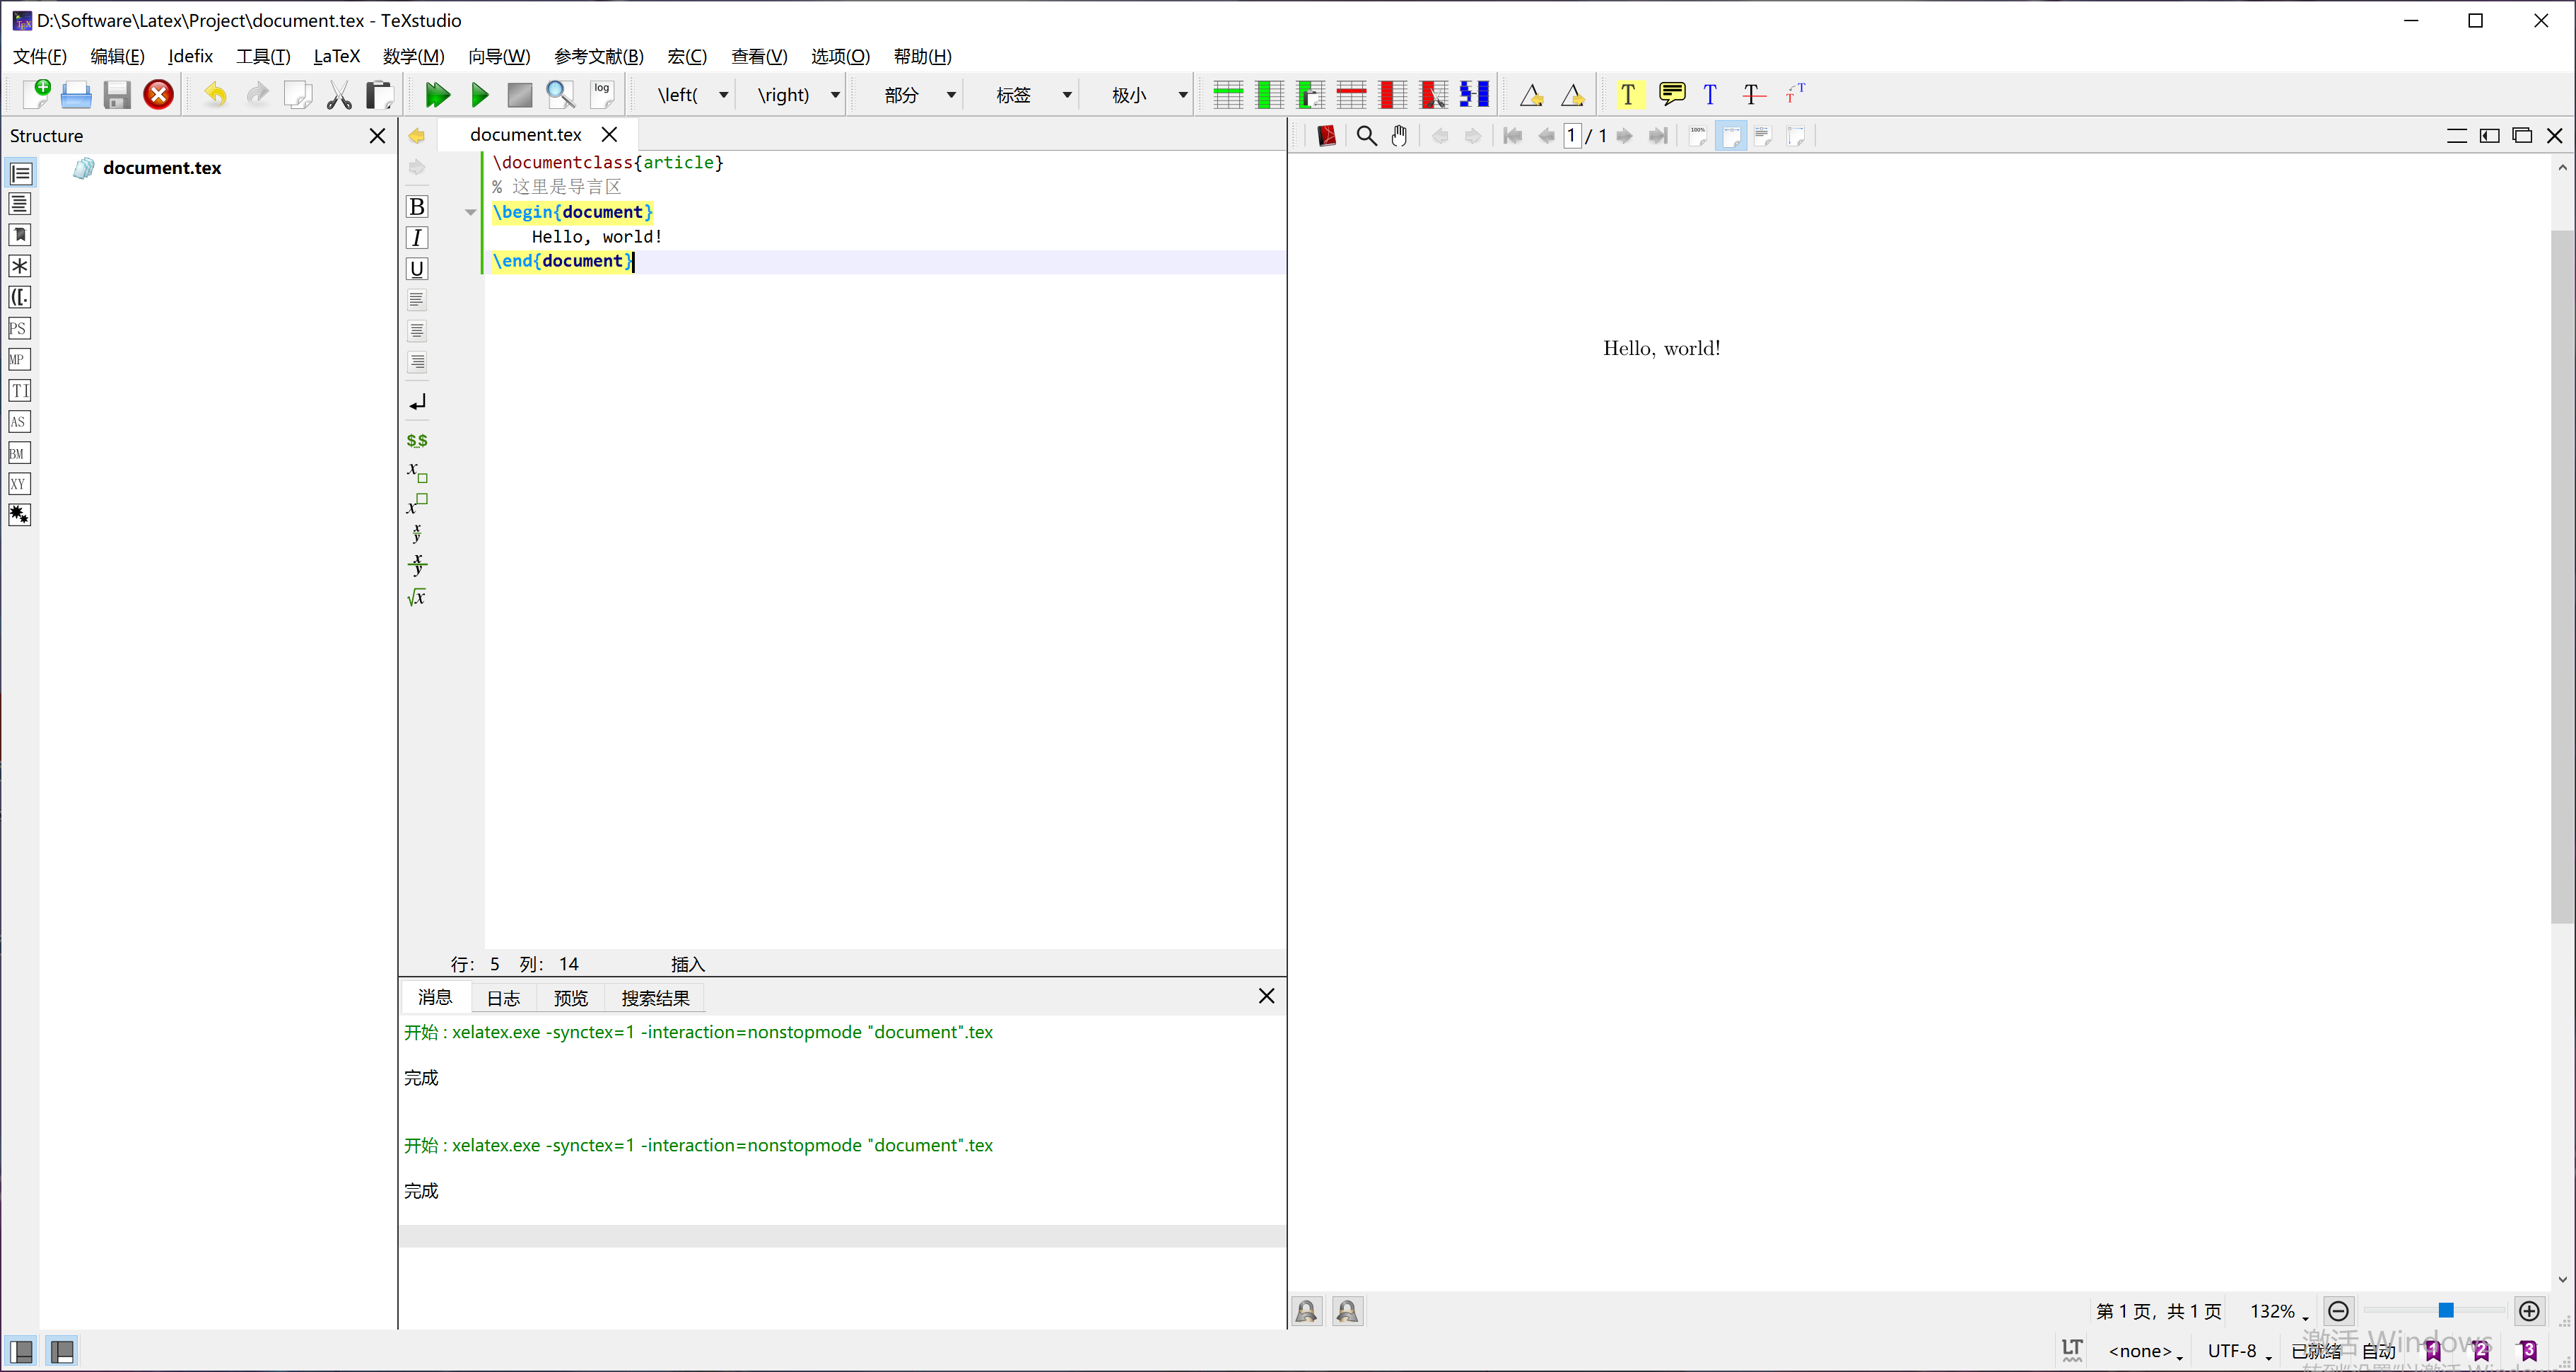The width and height of the screenshot is (2576, 1372).
Task: Click the LanguageTool LT status icon
Action: point(2072,1350)
